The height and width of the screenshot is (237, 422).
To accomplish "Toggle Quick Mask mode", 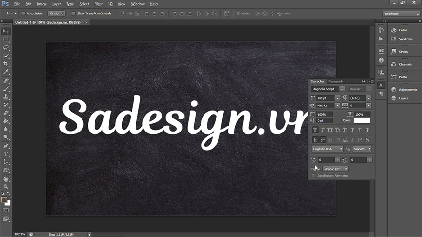I will [x=6, y=211].
